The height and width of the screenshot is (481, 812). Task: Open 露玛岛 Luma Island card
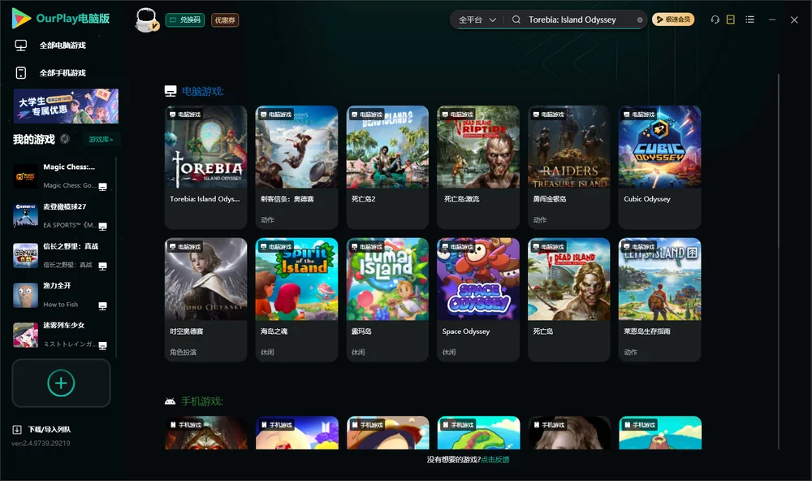coord(387,300)
